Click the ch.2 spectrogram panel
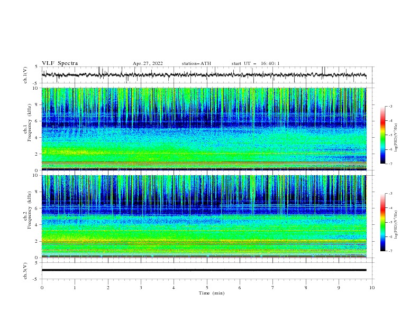The width and height of the screenshot is (419, 323). point(204,216)
